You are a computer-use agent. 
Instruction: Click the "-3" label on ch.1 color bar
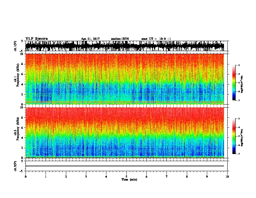pos(239,65)
